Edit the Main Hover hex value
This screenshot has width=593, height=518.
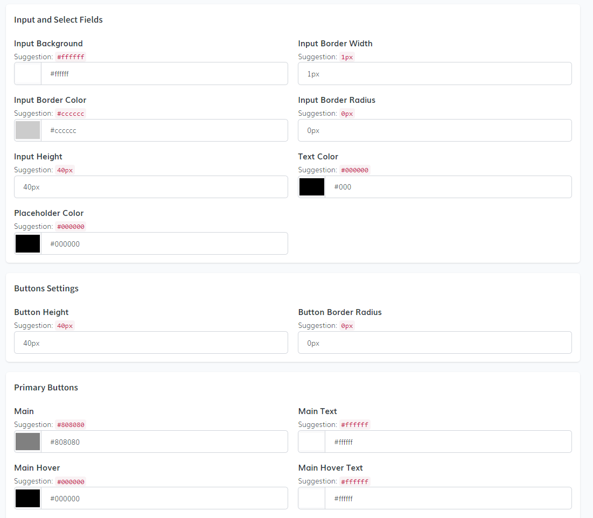point(164,498)
